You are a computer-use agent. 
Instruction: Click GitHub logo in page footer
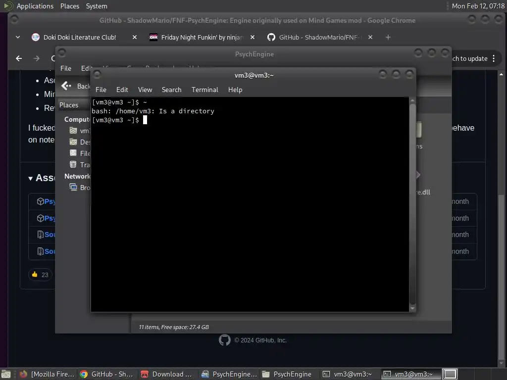pos(225,340)
